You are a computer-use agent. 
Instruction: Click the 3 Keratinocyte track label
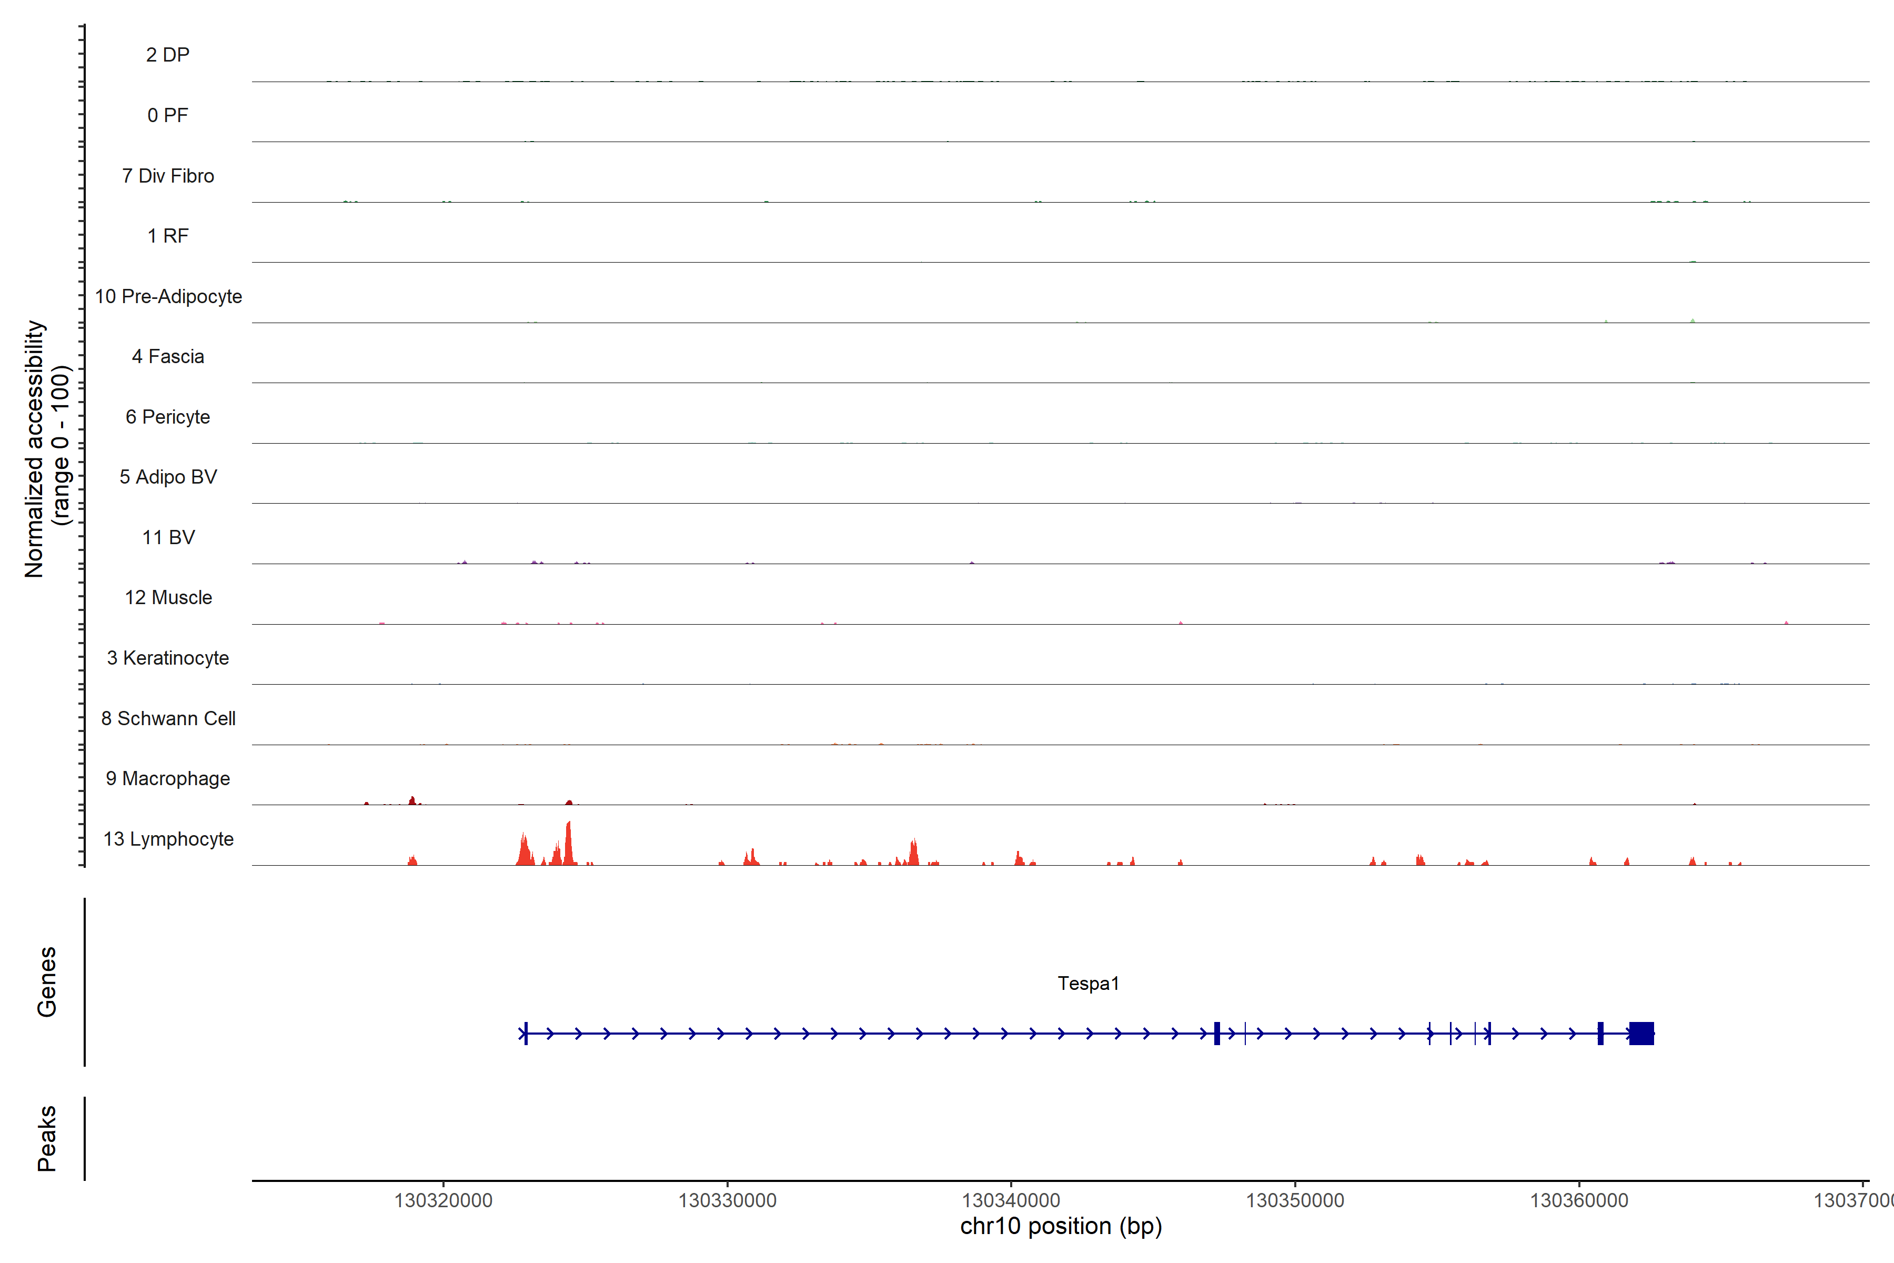tap(168, 658)
